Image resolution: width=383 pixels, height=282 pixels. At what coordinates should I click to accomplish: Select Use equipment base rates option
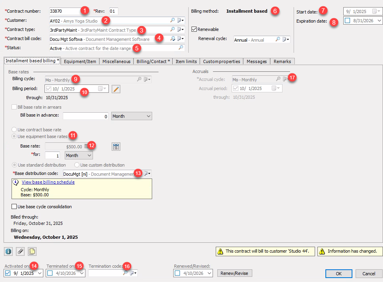(14, 136)
